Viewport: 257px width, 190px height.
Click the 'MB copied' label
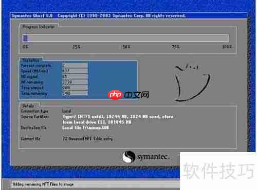pos(29,76)
